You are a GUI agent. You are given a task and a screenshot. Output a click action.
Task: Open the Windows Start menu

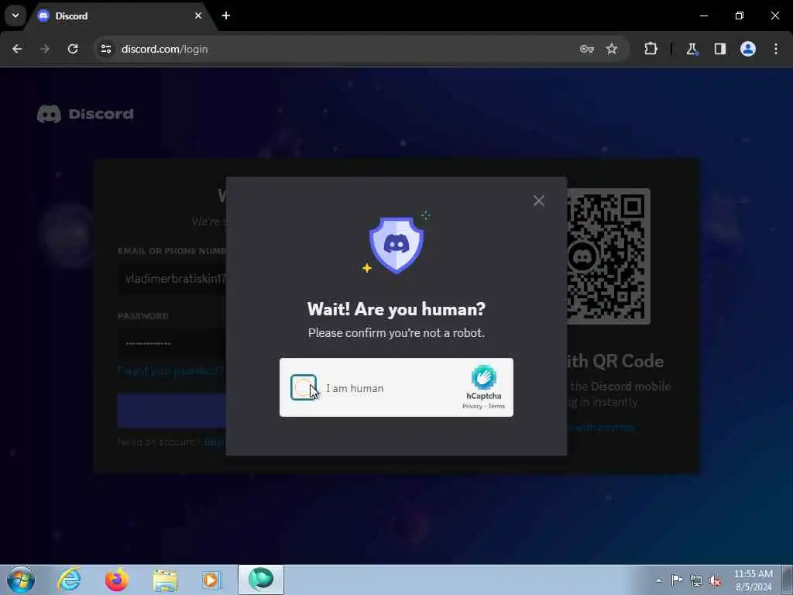point(21,580)
